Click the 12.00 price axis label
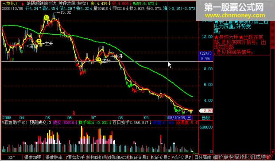 207,37
